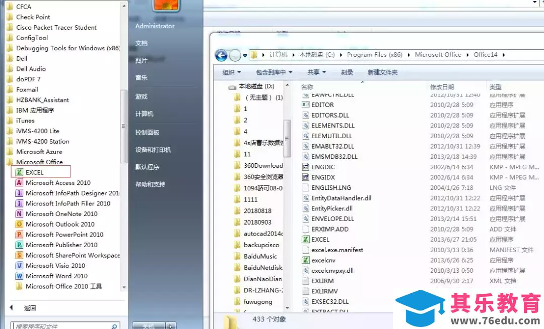This screenshot has height=329, width=544.
Task: Launch Microsoft Access 2010
Action: (53, 183)
